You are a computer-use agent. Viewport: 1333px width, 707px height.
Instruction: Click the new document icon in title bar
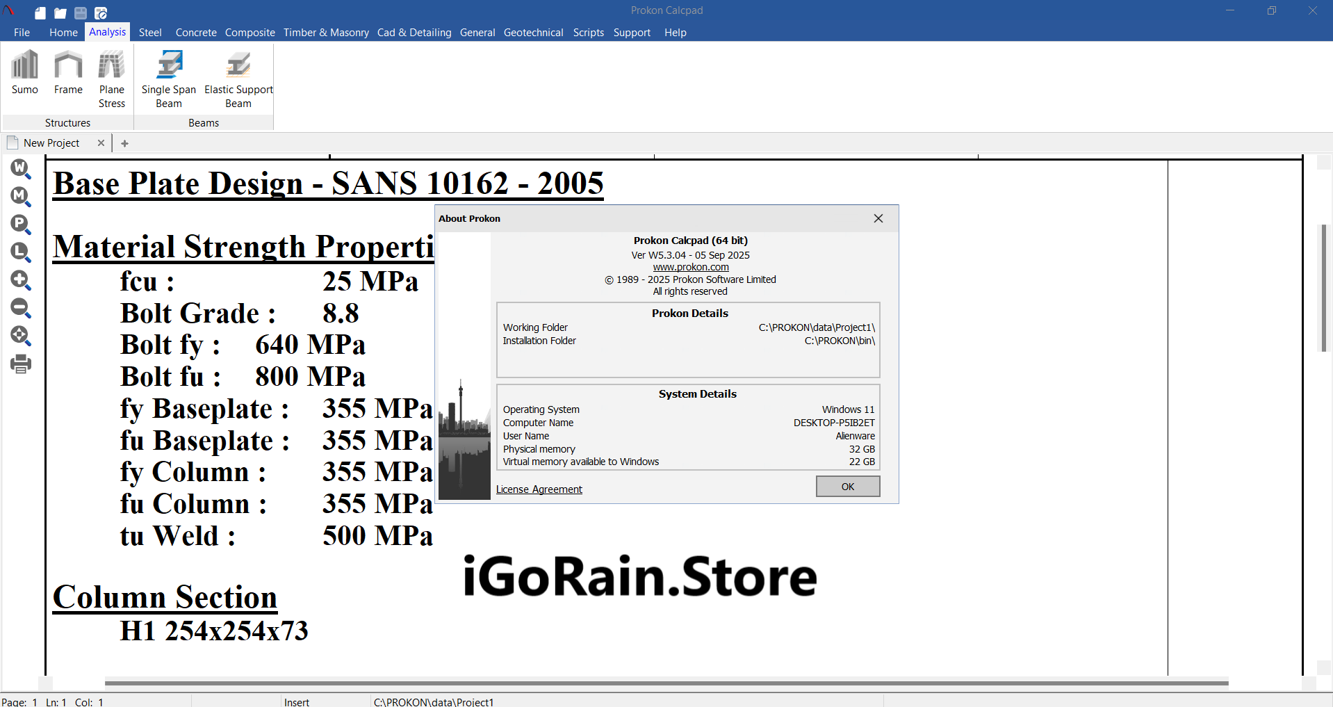(40, 13)
